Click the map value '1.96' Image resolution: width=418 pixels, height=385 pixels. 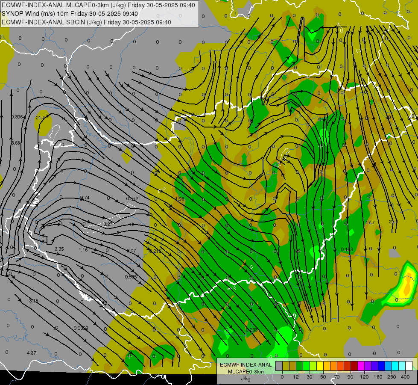(x=180, y=199)
